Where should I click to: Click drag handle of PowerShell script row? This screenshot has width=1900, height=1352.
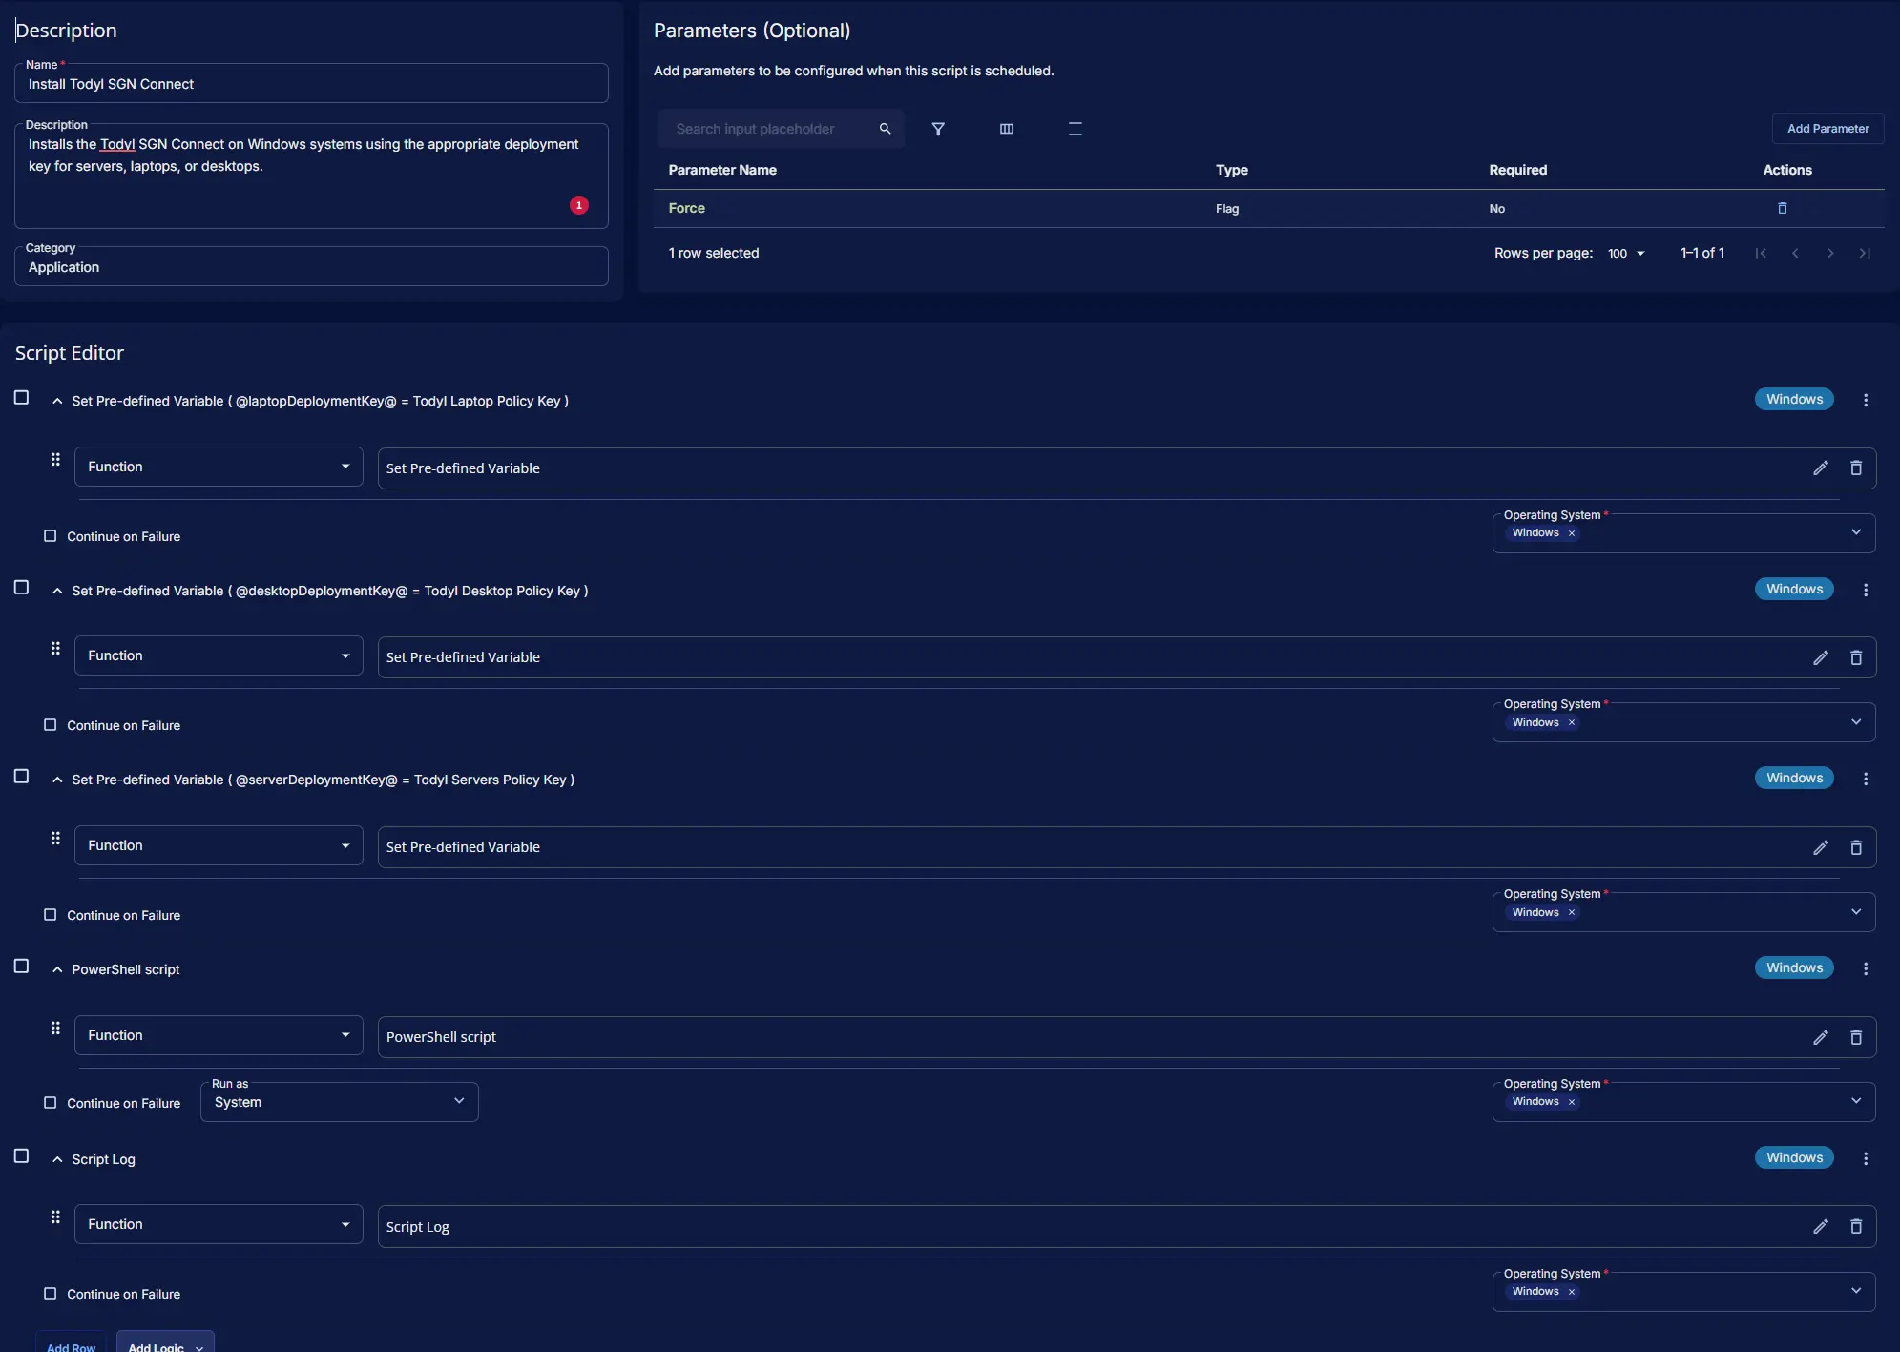(x=55, y=1029)
